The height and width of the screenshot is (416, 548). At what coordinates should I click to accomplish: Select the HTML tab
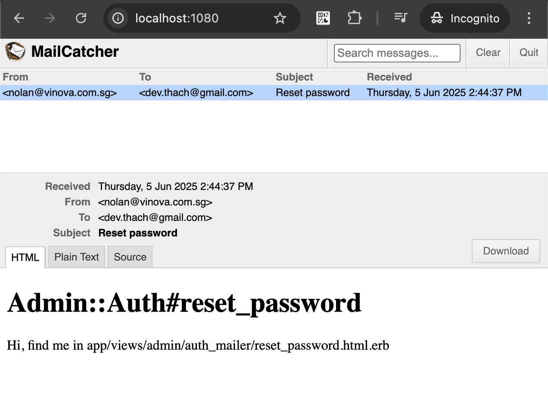pyautogui.click(x=25, y=258)
